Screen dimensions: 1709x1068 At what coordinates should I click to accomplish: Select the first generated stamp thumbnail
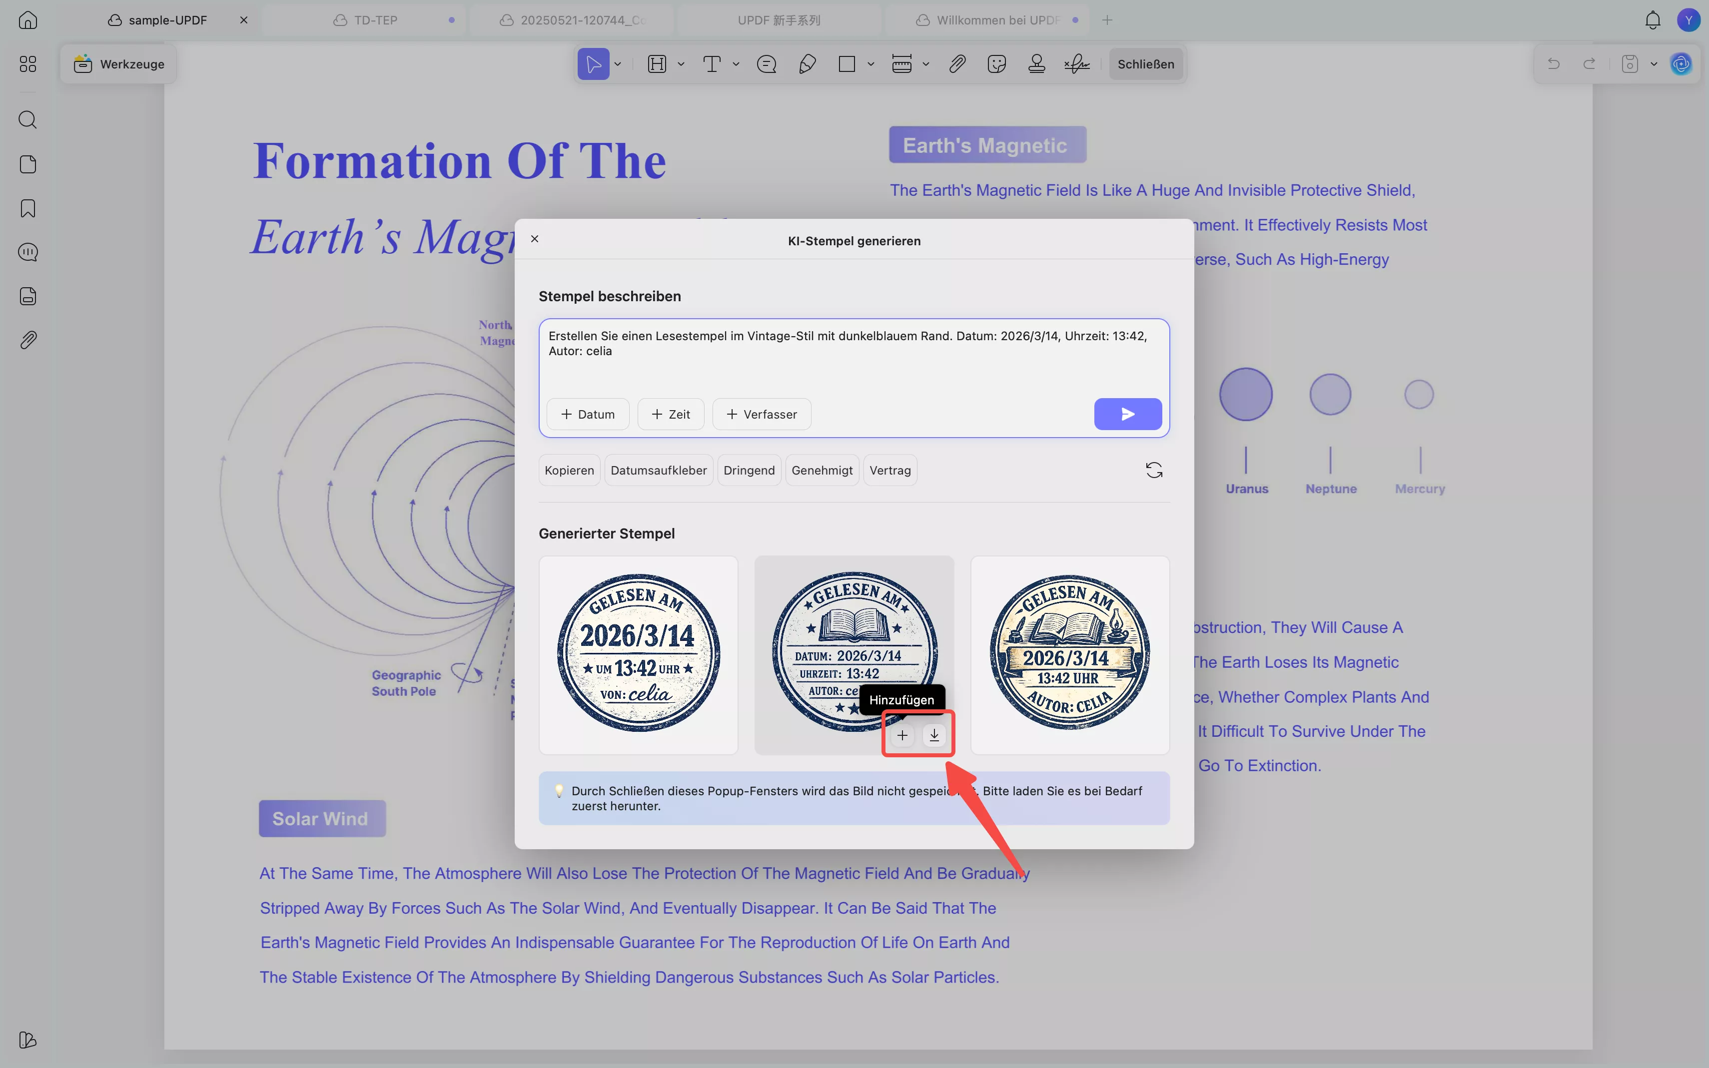638,655
